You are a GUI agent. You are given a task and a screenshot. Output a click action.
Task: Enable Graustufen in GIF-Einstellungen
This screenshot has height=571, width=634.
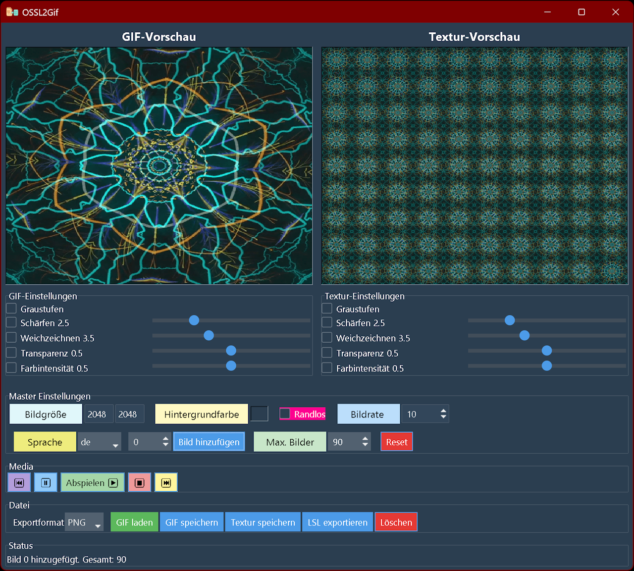11,309
